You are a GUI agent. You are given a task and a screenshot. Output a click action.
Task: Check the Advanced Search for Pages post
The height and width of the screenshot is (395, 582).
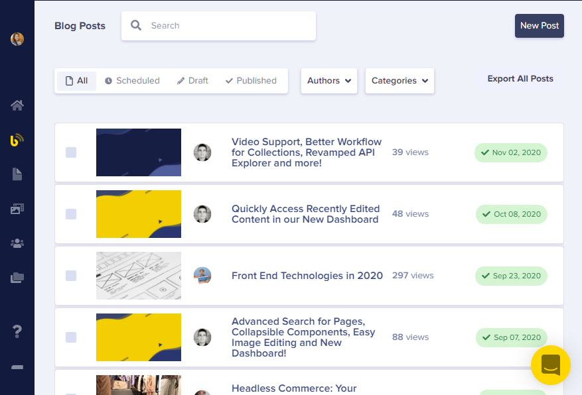tap(71, 337)
